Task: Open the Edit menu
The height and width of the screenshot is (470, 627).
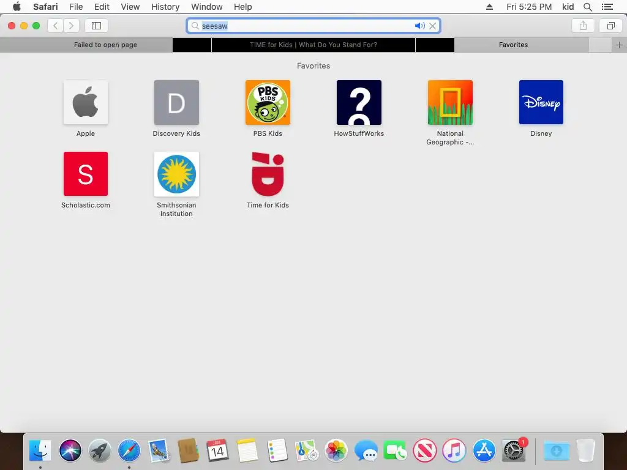Action: 102,7
